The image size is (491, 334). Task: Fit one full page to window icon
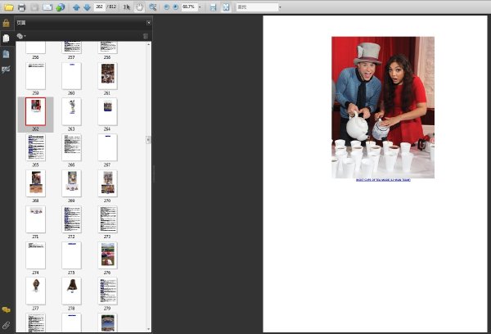click(x=226, y=7)
